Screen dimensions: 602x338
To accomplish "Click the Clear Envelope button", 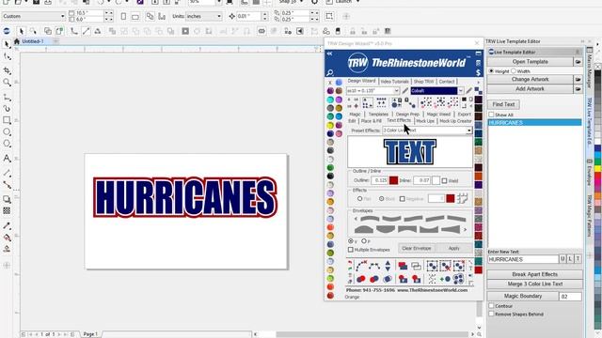I will pyautogui.click(x=416, y=248).
